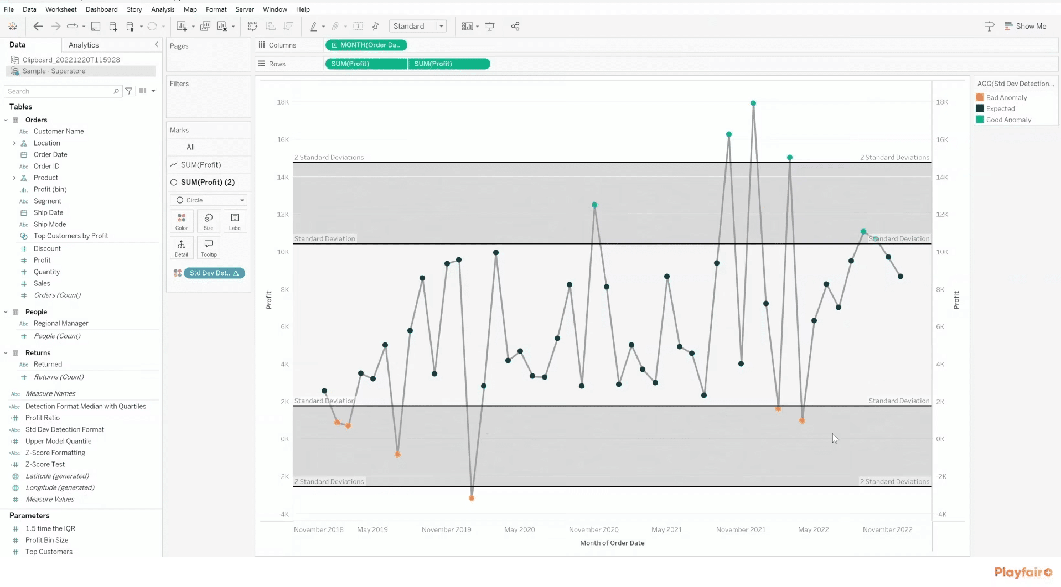Swap rows and columns

point(252,26)
